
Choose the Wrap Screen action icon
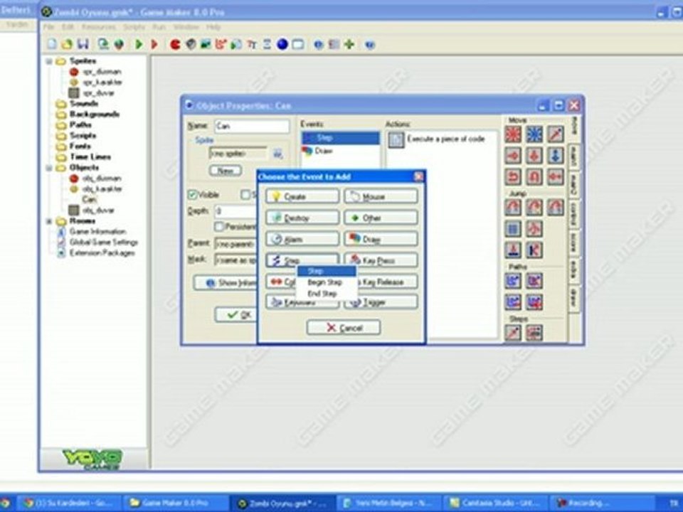(x=534, y=228)
